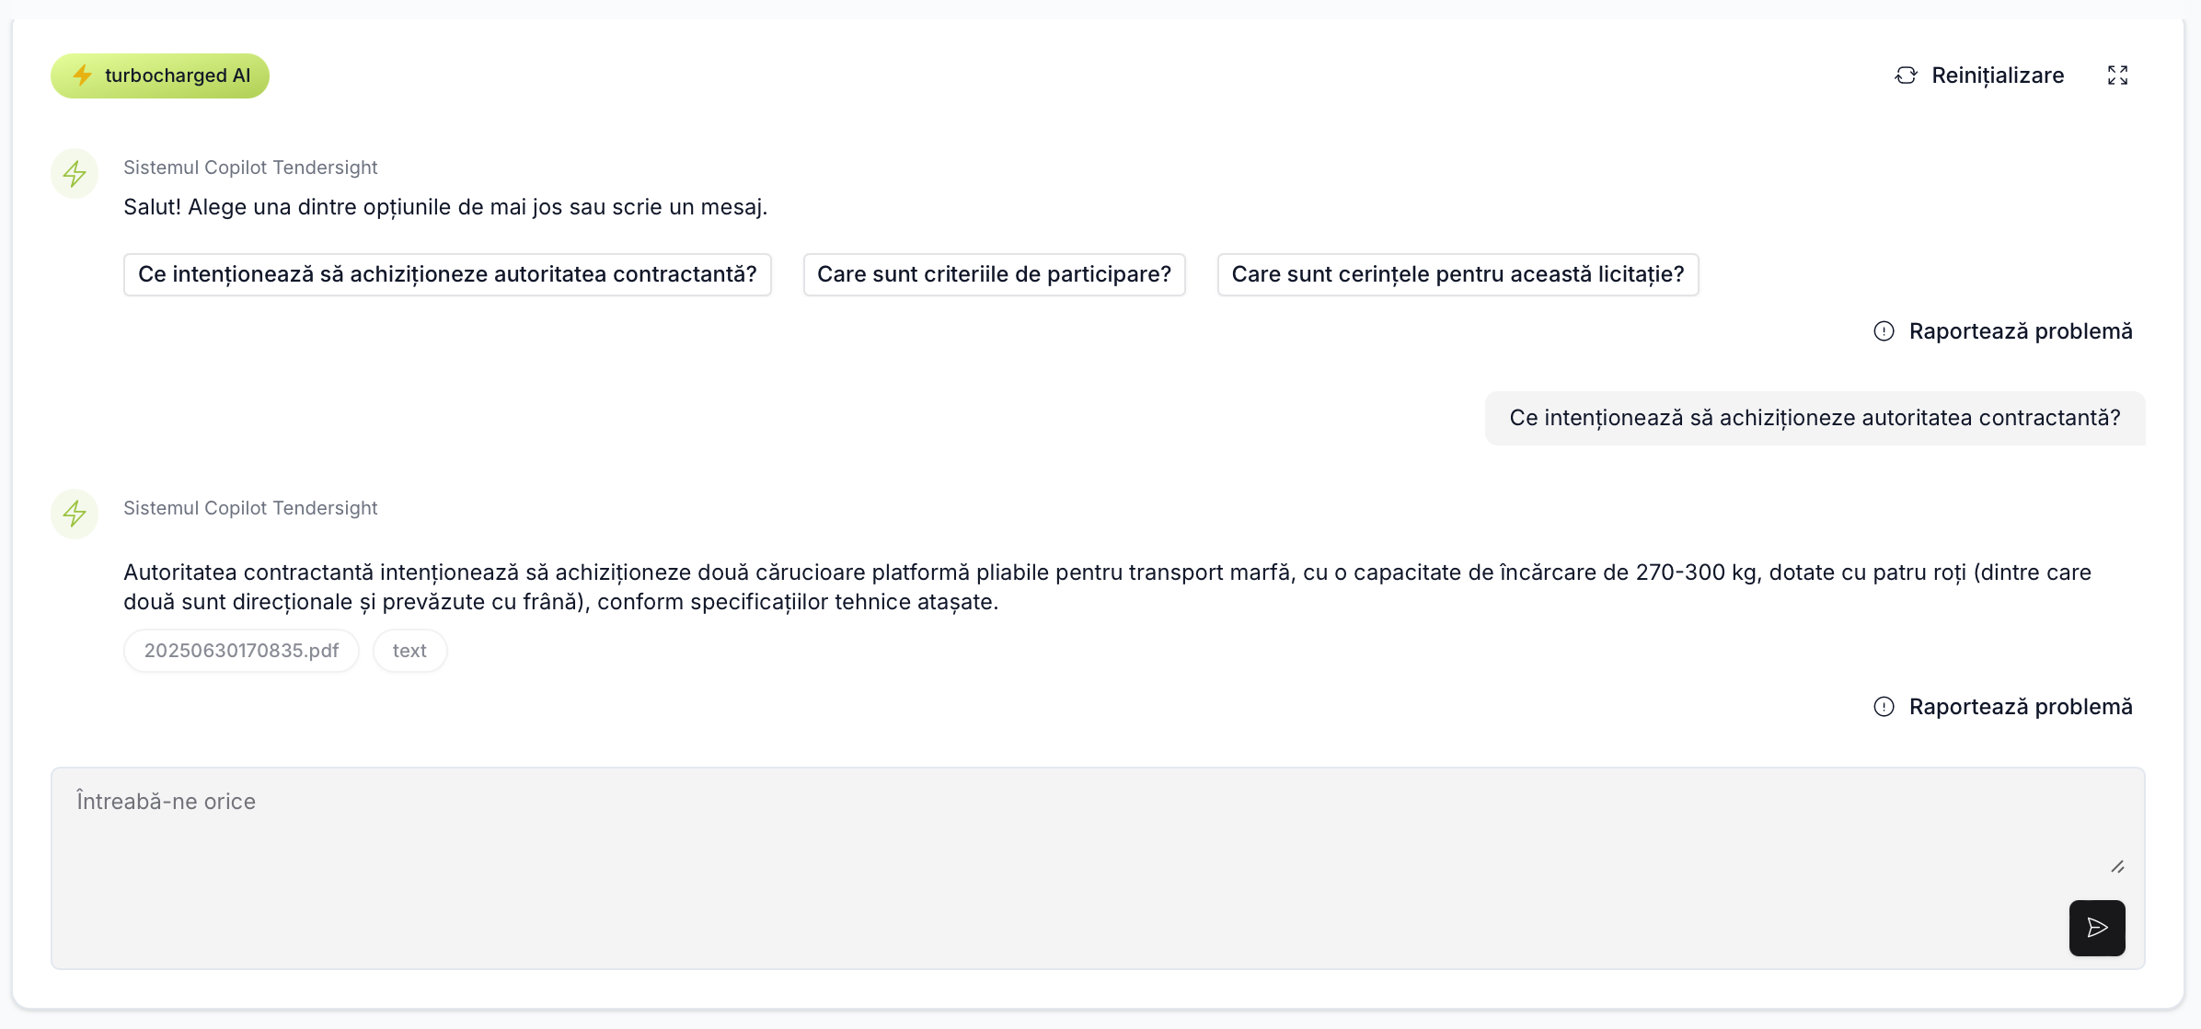Image resolution: width=2201 pixels, height=1029 pixels.
Task: Click 'Raportează problemă' text under the greeting
Action: click(x=2020, y=331)
